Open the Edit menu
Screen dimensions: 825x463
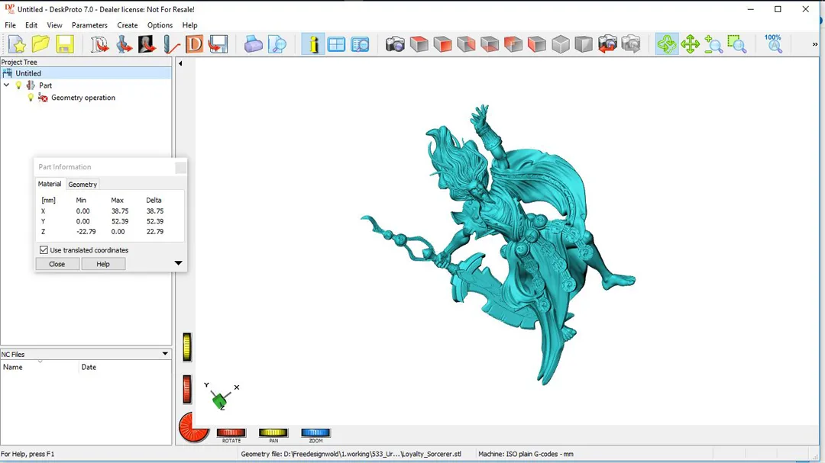pos(31,25)
